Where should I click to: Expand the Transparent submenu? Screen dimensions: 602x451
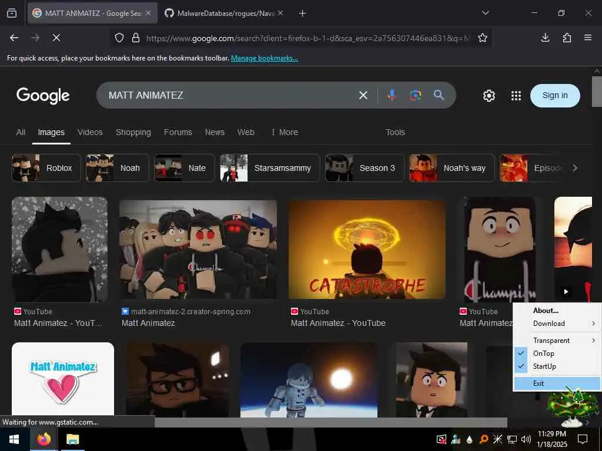(557, 341)
